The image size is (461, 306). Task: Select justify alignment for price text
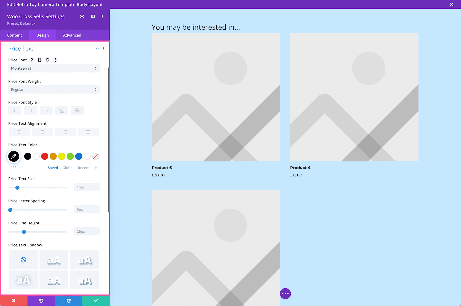coord(88,132)
